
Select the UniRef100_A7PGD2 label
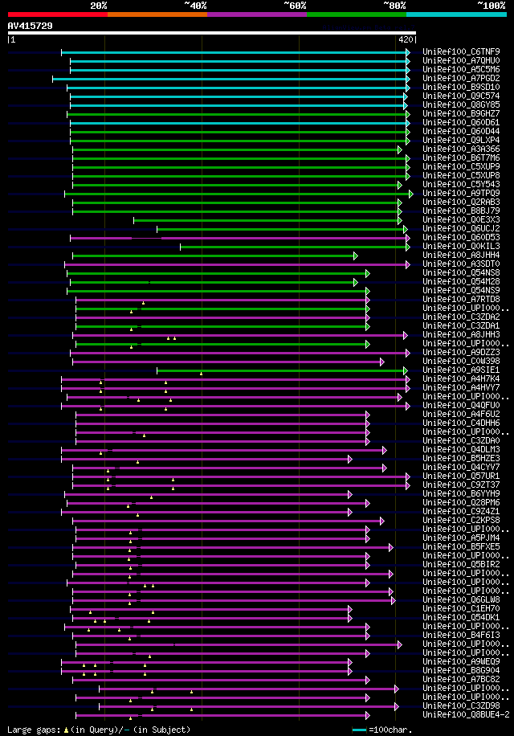coord(462,79)
